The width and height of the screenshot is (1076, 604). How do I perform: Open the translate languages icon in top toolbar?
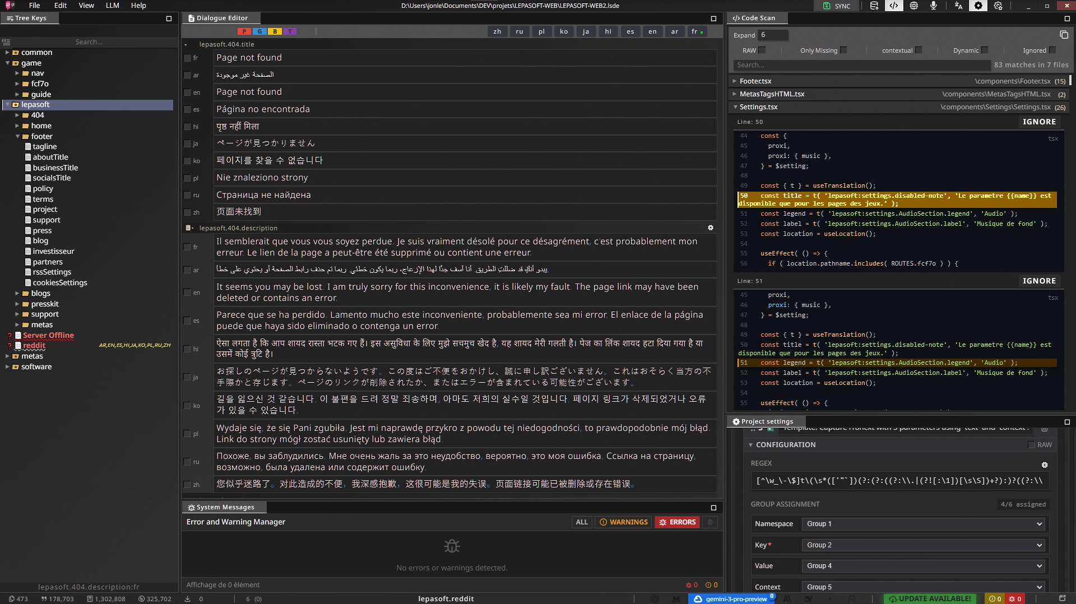click(x=958, y=6)
